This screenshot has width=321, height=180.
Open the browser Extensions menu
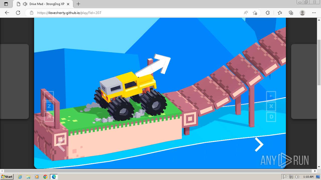coord(268,13)
